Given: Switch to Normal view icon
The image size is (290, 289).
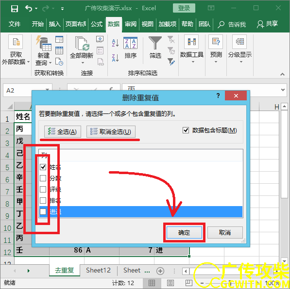Looking at the screenshot, I should tap(152, 283).
